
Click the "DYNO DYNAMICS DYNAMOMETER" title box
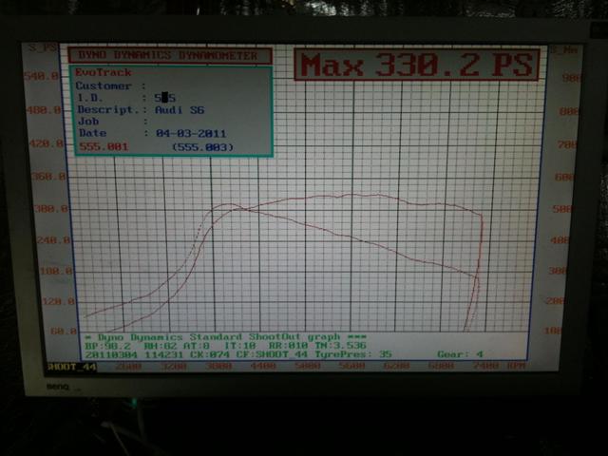click(169, 55)
